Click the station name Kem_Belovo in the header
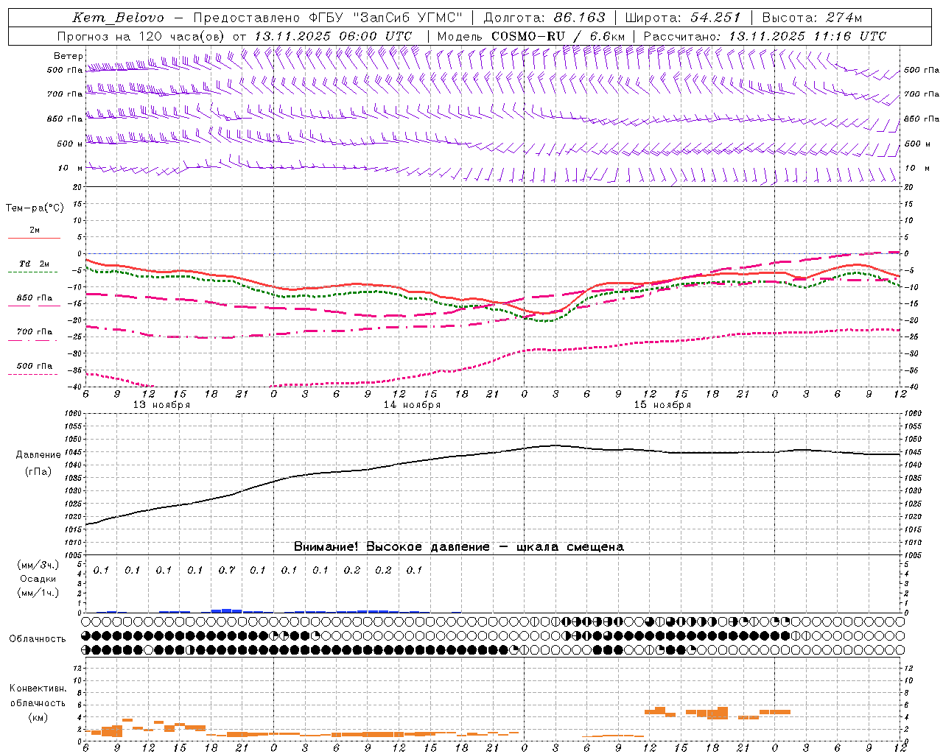 tap(119, 18)
